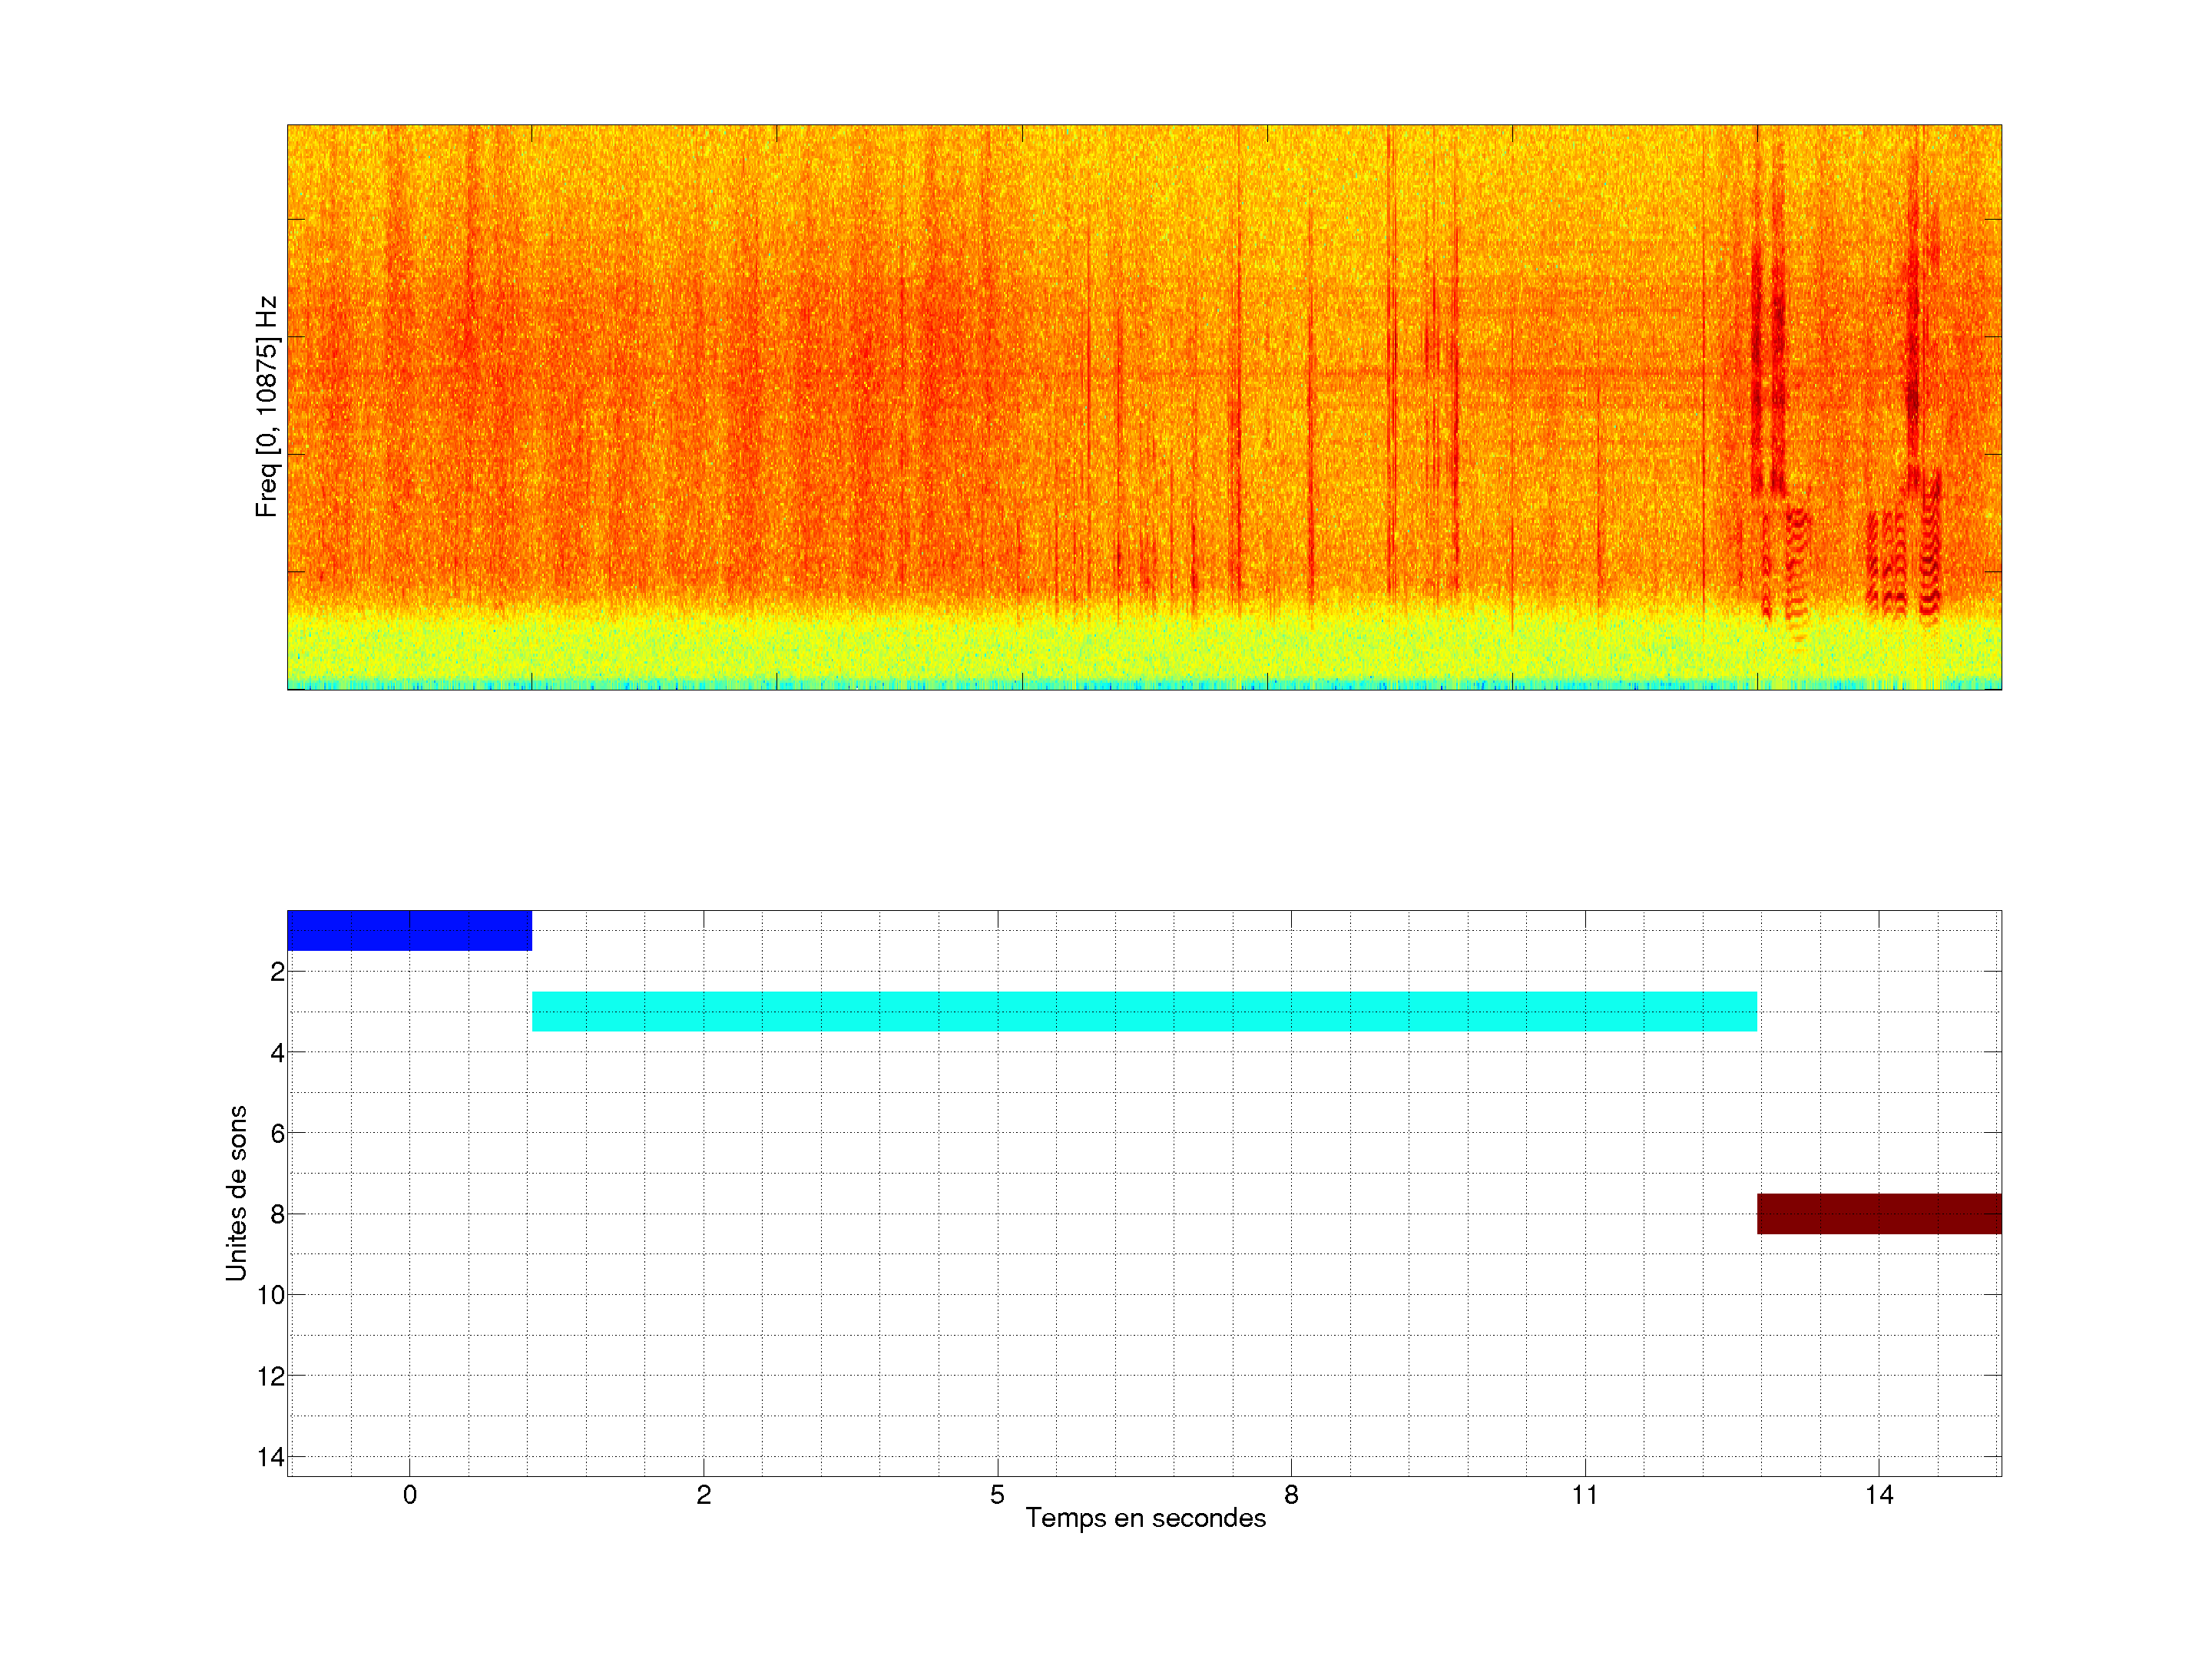Click vertical axis tick label 8
Screen dimensions: 2212x1659
[277, 1215]
